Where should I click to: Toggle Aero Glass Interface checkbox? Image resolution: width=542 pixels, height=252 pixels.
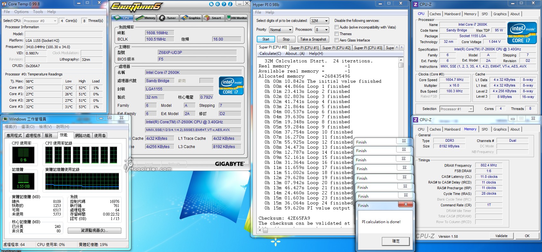pyautogui.click(x=336, y=40)
